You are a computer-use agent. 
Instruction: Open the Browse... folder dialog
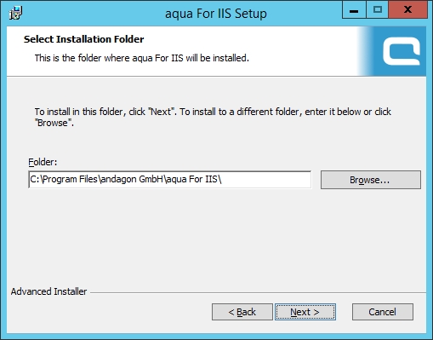[371, 180]
